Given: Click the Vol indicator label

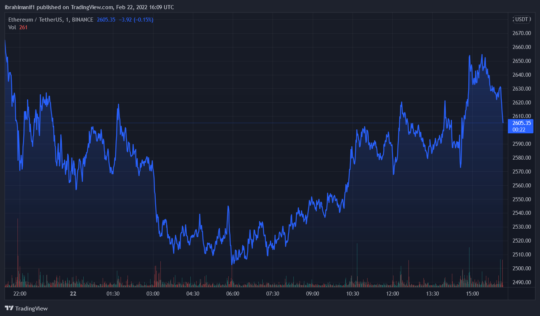Looking at the screenshot, I should pos(12,27).
